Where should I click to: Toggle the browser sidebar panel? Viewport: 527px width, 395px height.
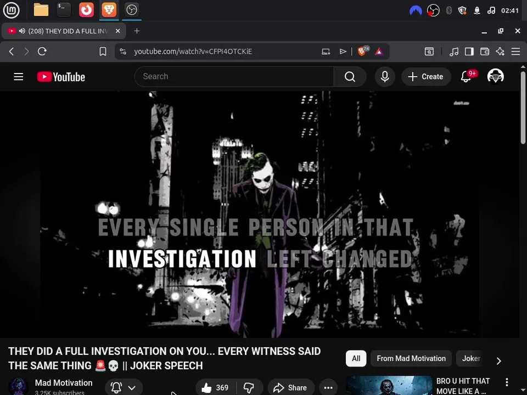(469, 52)
